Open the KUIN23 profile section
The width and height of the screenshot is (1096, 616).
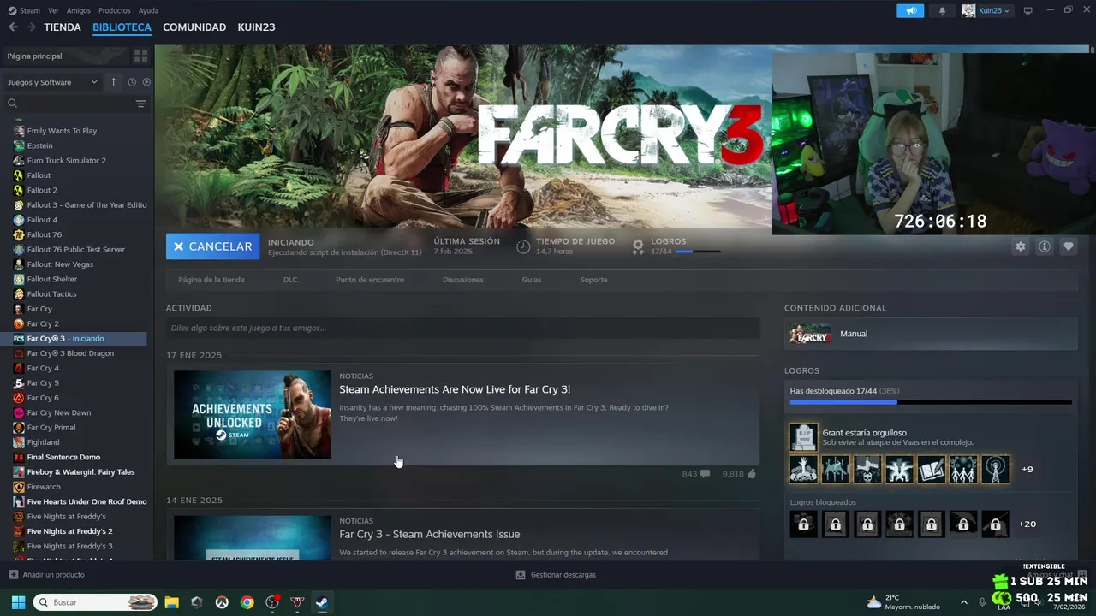256,27
